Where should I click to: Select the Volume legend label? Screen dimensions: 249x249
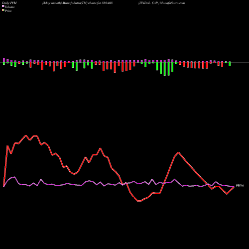click(9, 7)
